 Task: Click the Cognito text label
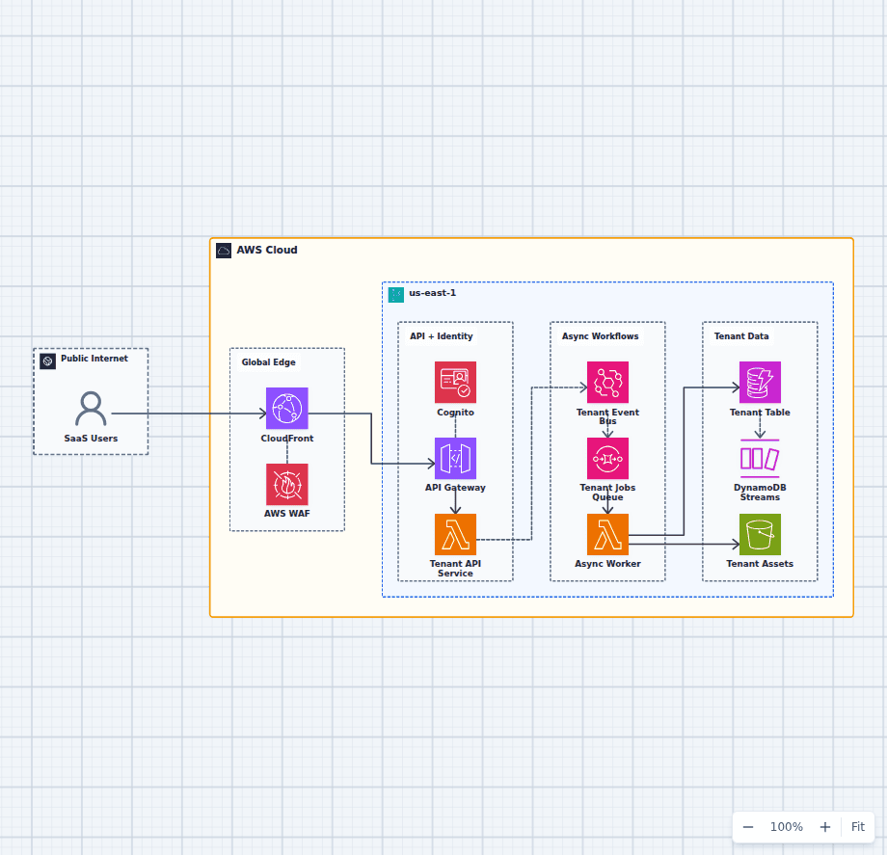pyautogui.click(x=455, y=413)
